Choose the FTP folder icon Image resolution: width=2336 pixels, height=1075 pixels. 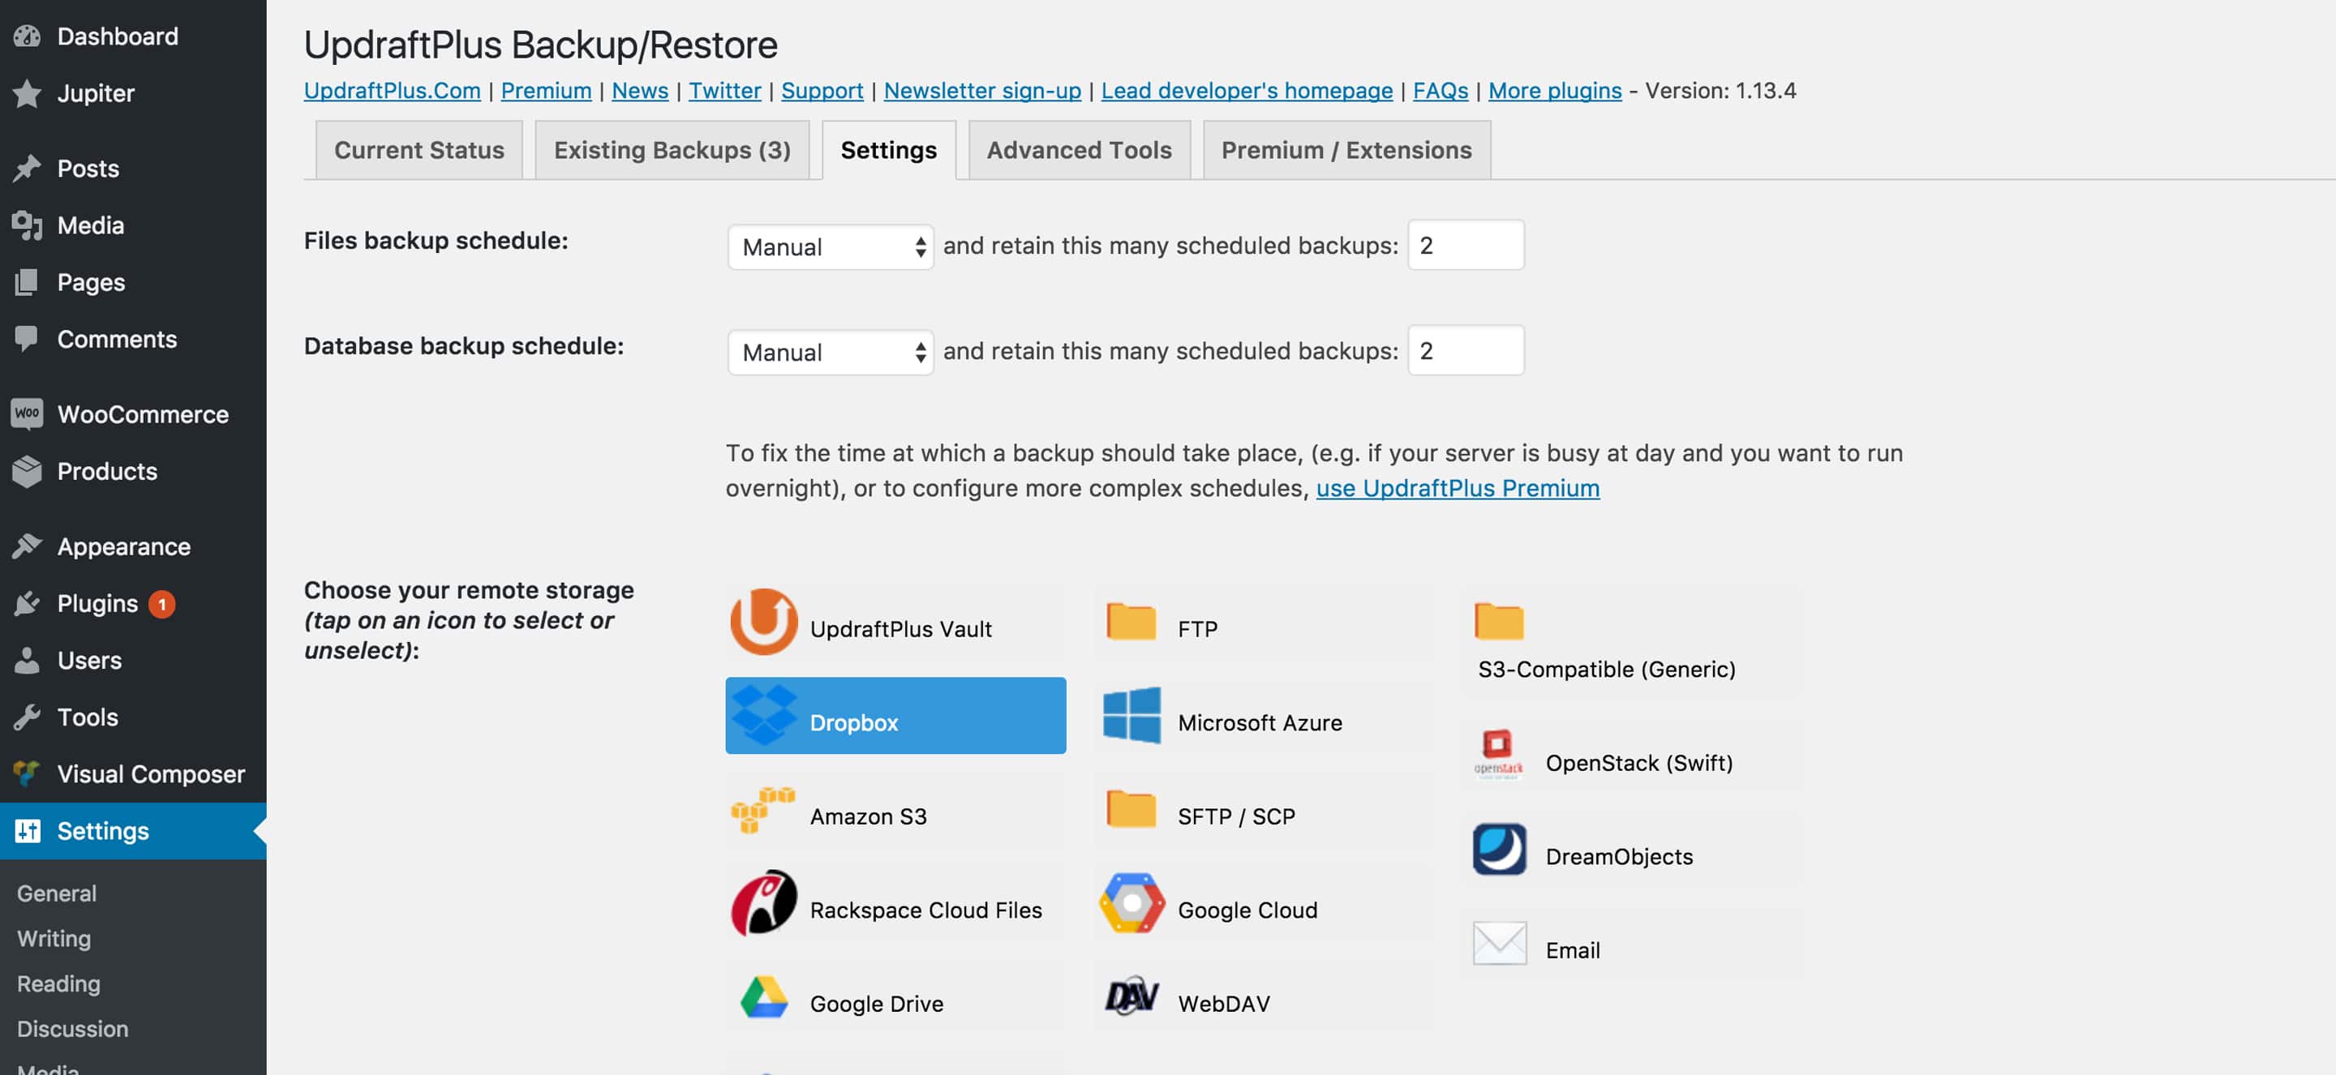(x=1131, y=622)
